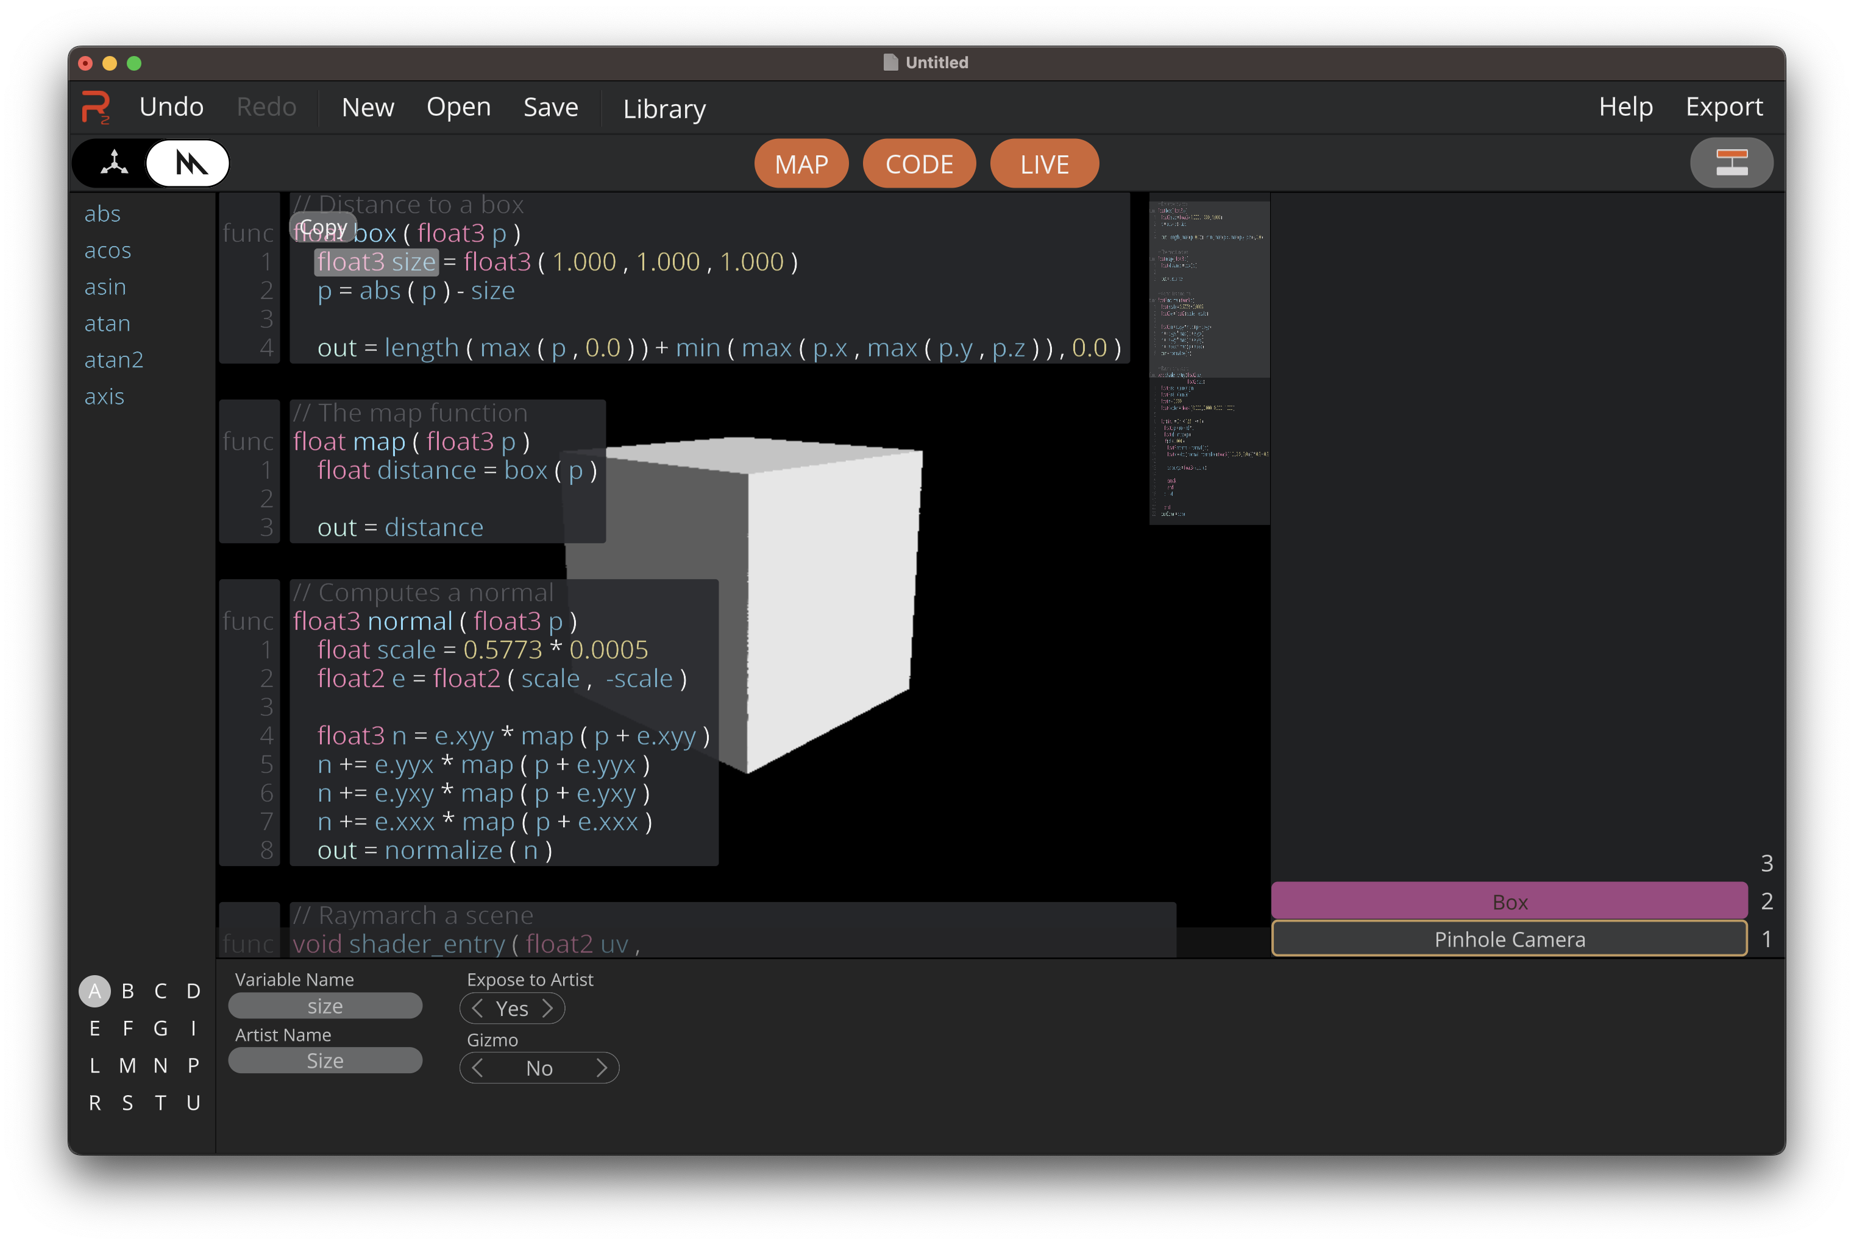Viewport: 1854px width, 1245px height.
Task: Toggle the layout panel icon at right
Action: [1731, 163]
